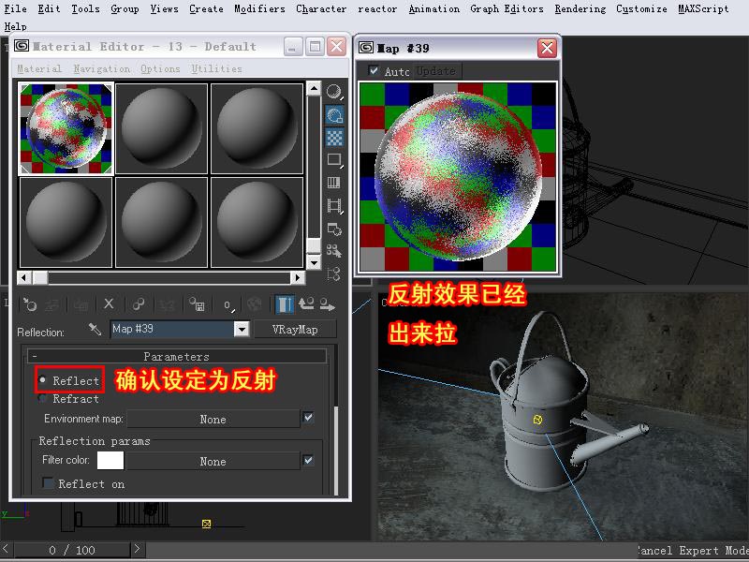Click the Make Preview filmstrip icon
This screenshot has width=749, height=562.
click(334, 206)
